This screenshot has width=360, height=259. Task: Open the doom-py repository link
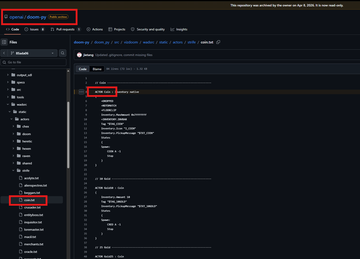(x=37, y=17)
